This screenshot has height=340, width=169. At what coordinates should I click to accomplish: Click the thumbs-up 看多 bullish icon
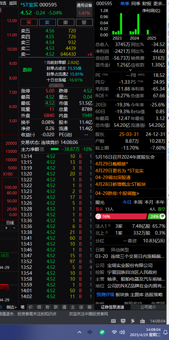99,216
